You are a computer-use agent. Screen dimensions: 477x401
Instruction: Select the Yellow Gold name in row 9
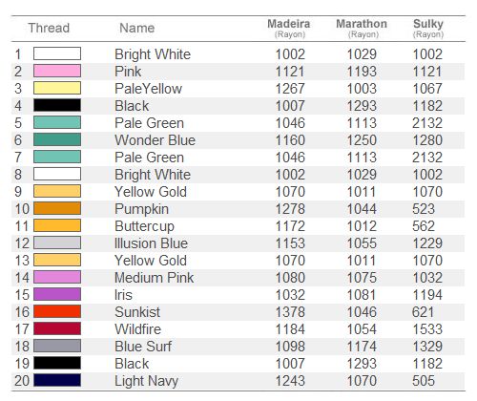pos(151,192)
